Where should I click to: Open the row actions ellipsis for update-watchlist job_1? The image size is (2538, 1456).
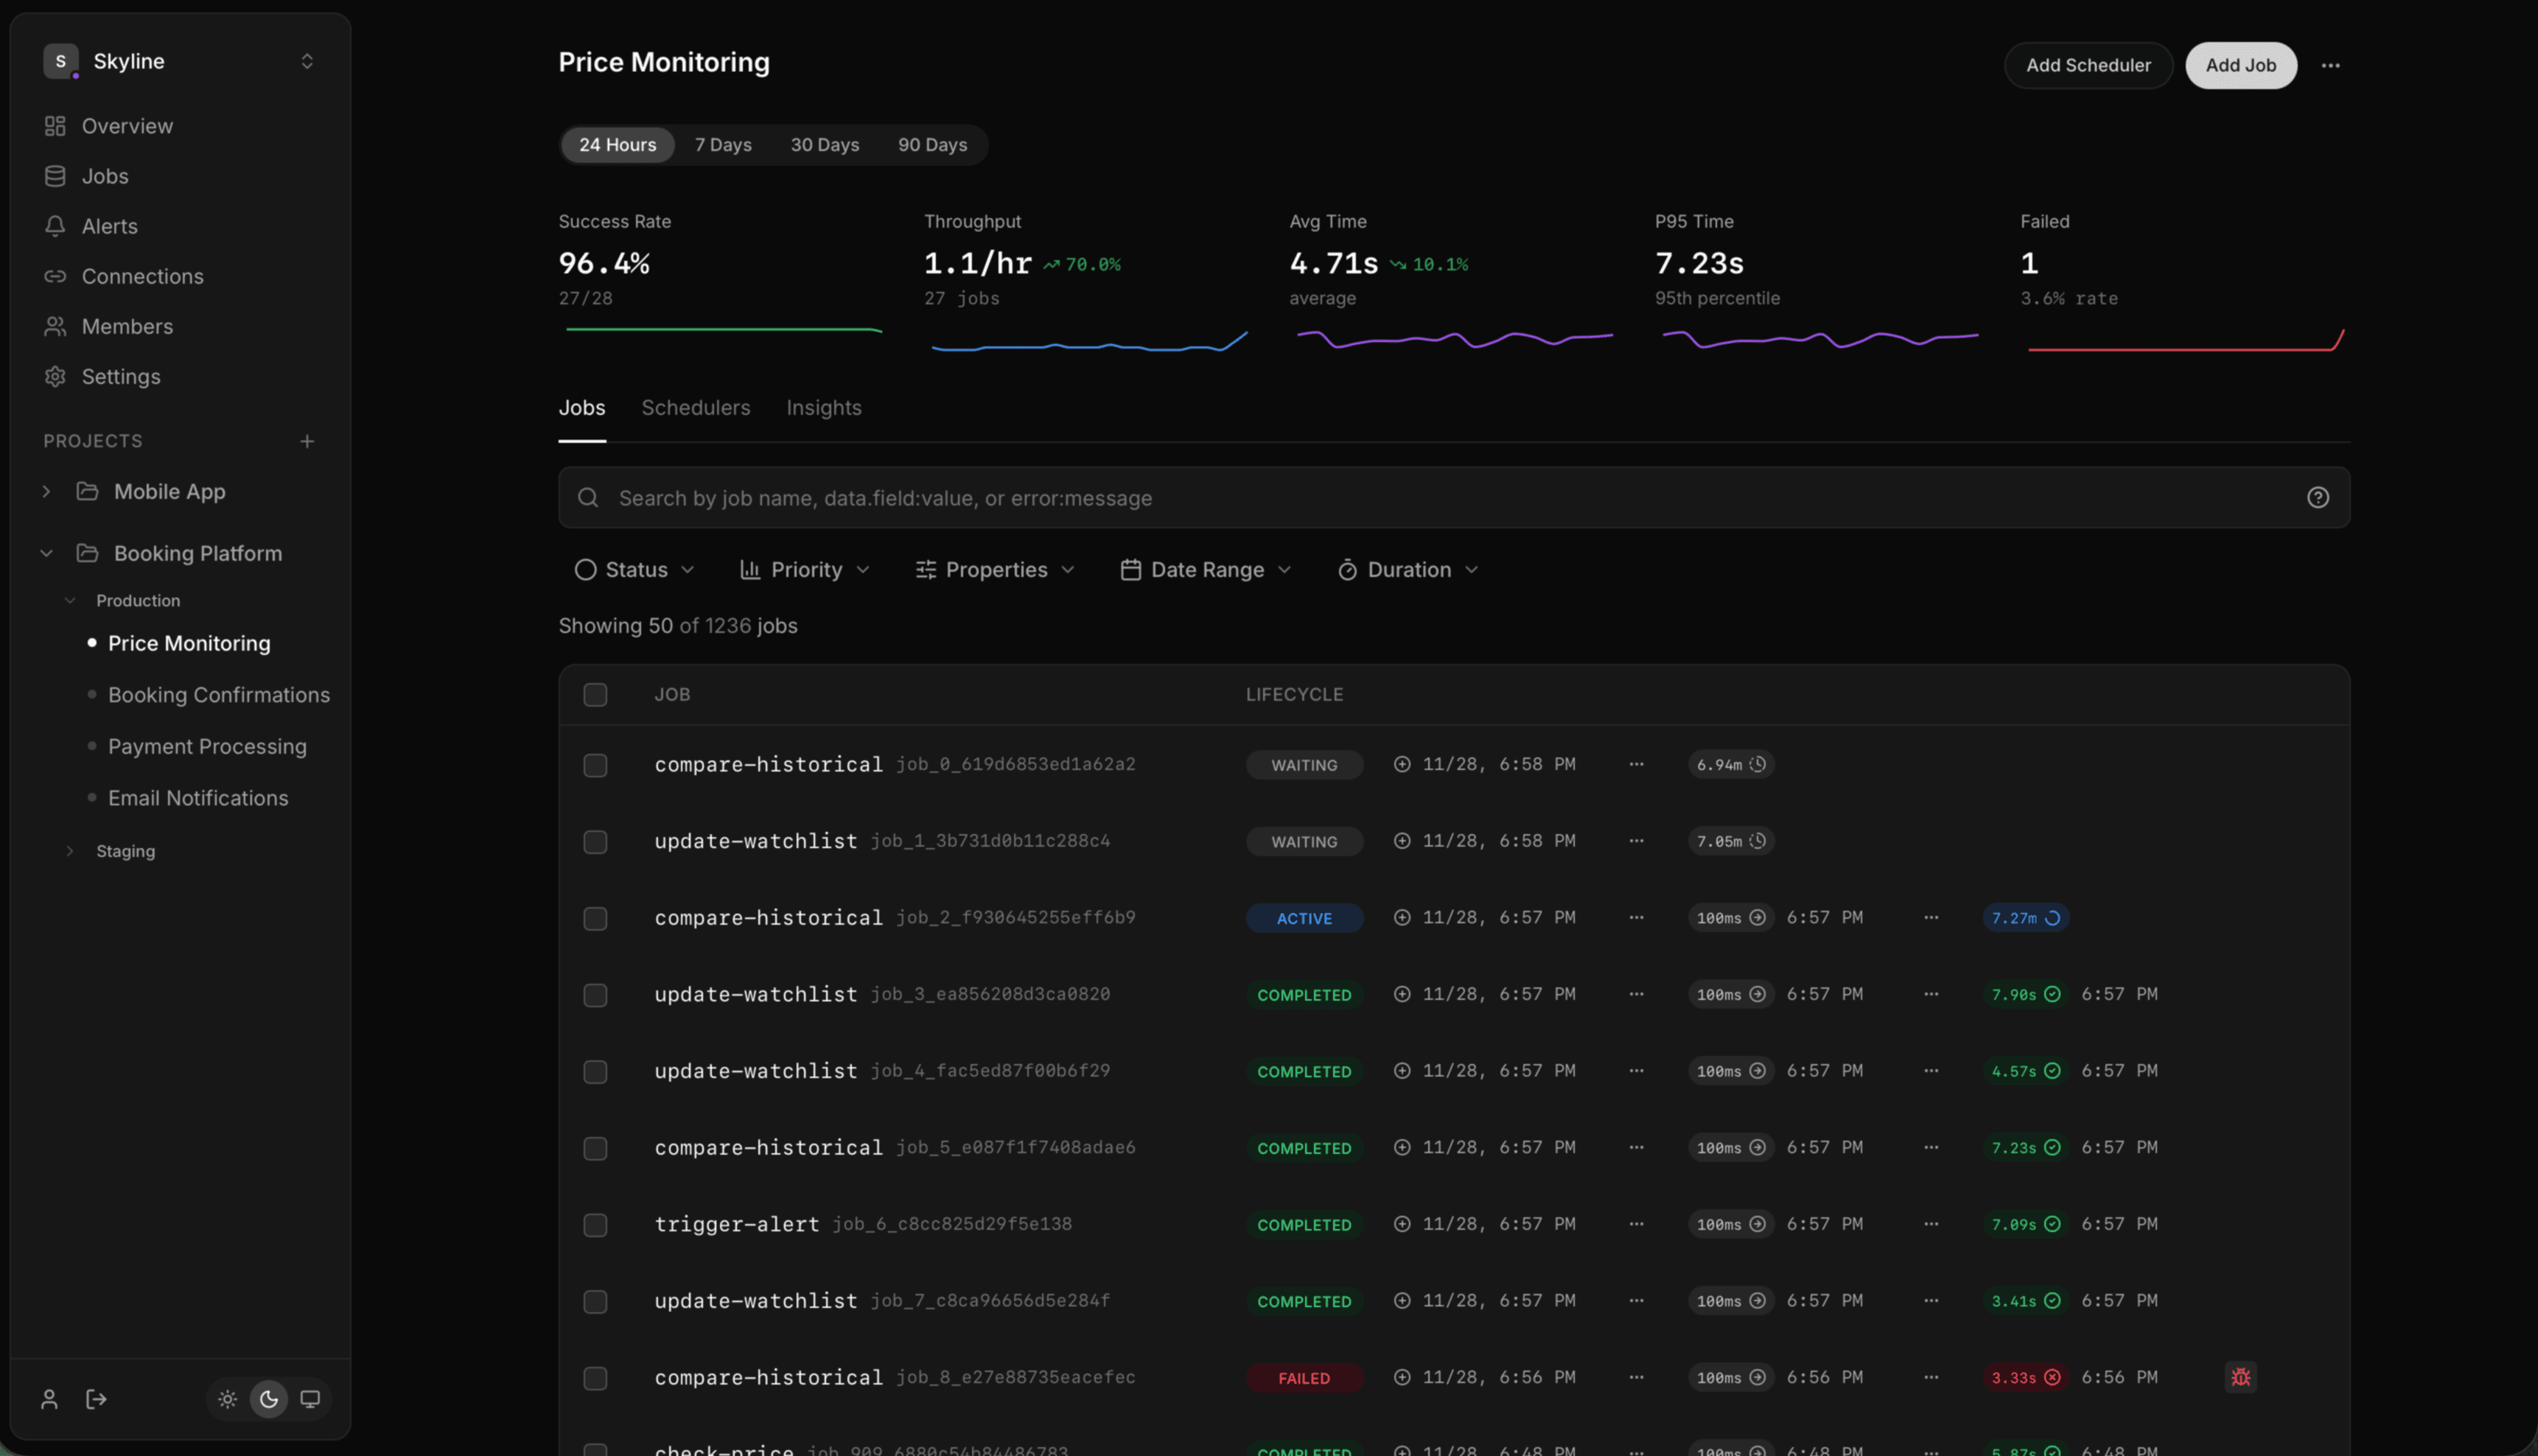coord(1636,841)
